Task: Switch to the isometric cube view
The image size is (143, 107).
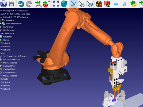Action: pyautogui.click(x=64, y=4)
